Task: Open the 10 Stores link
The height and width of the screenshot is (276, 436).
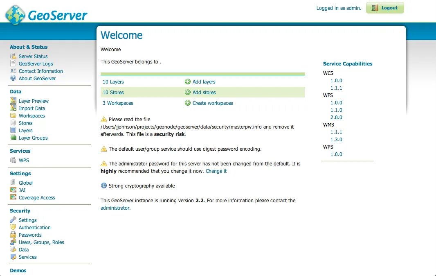Action: 113,92
